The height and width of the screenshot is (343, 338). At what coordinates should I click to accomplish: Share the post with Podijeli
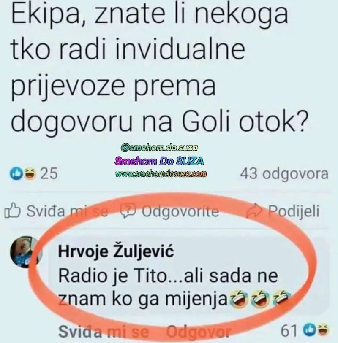pyautogui.click(x=283, y=211)
